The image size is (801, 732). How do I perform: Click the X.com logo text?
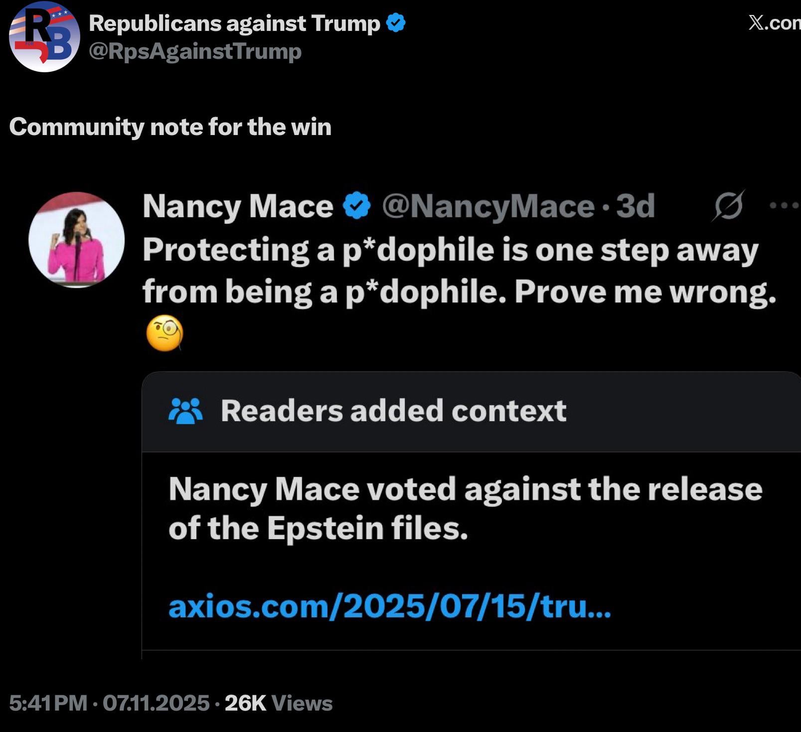tap(774, 22)
